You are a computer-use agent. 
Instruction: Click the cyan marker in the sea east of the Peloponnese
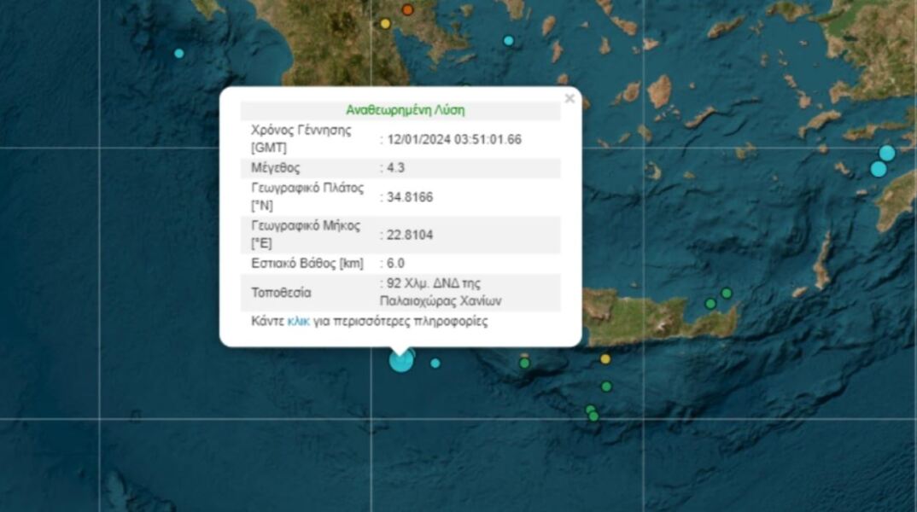point(509,40)
